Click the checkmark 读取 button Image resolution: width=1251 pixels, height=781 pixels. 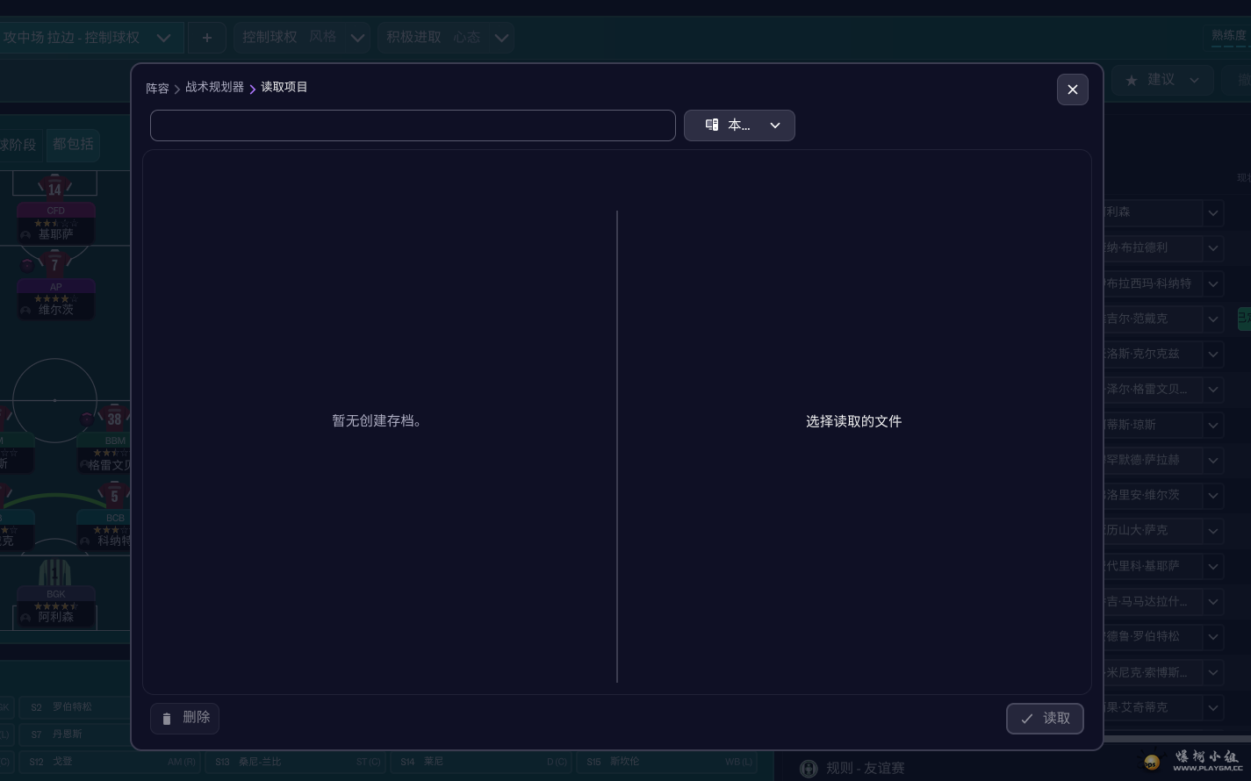coord(1044,719)
